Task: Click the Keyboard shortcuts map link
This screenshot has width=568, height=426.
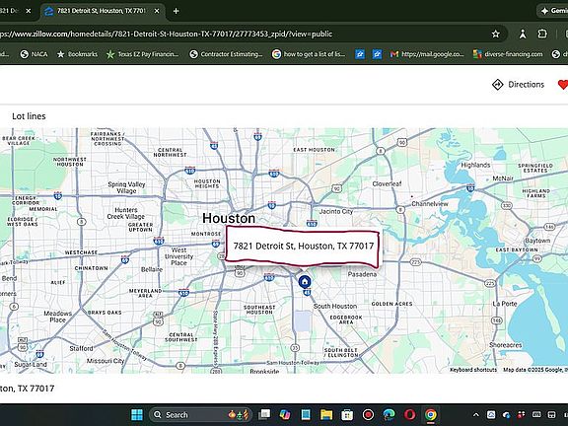Action: [473, 370]
